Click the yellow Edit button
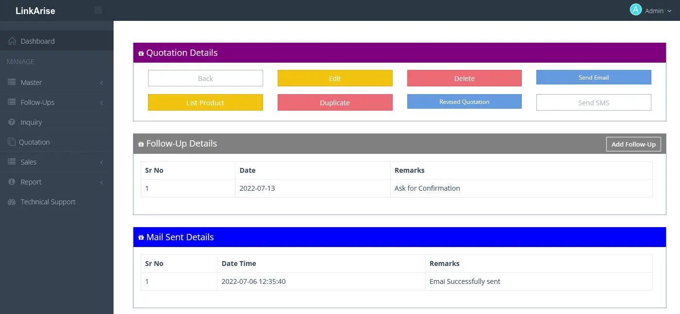Viewport: 680px width, 314px height. [335, 78]
